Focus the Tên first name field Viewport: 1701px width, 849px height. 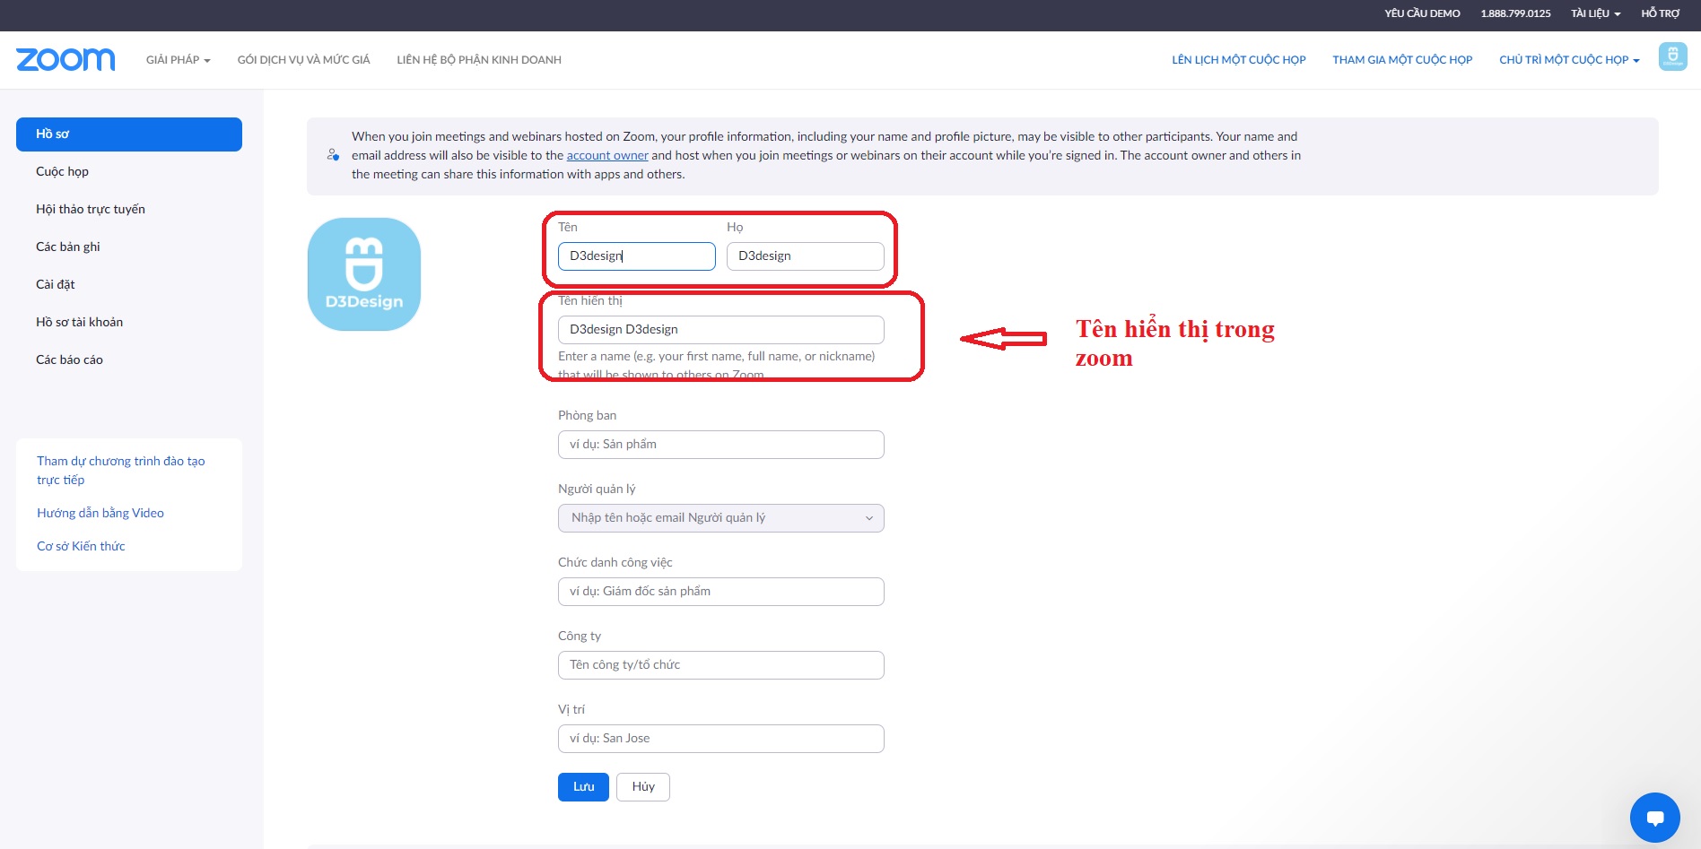click(637, 256)
